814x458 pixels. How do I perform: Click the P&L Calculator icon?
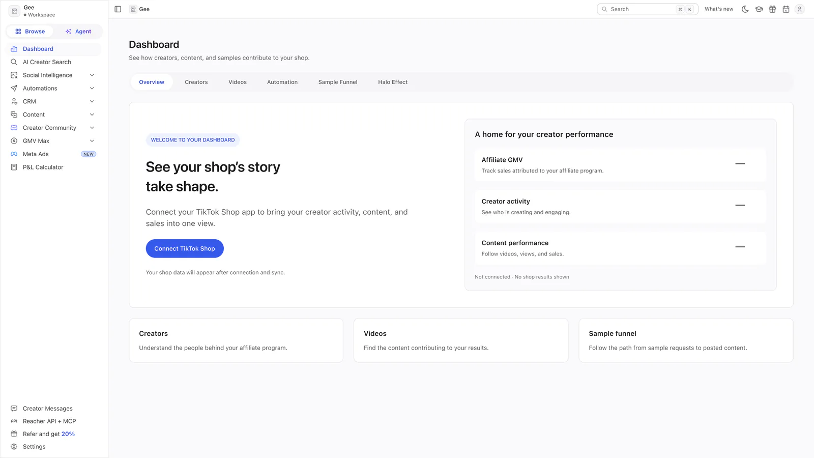[x=14, y=167]
